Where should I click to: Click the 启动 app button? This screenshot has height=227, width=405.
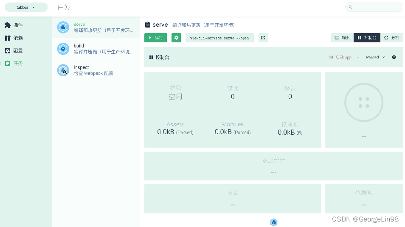[x=340, y=57]
